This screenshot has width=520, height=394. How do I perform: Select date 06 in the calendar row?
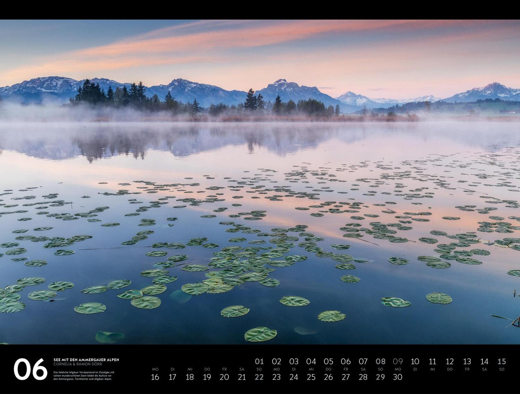coord(346,361)
